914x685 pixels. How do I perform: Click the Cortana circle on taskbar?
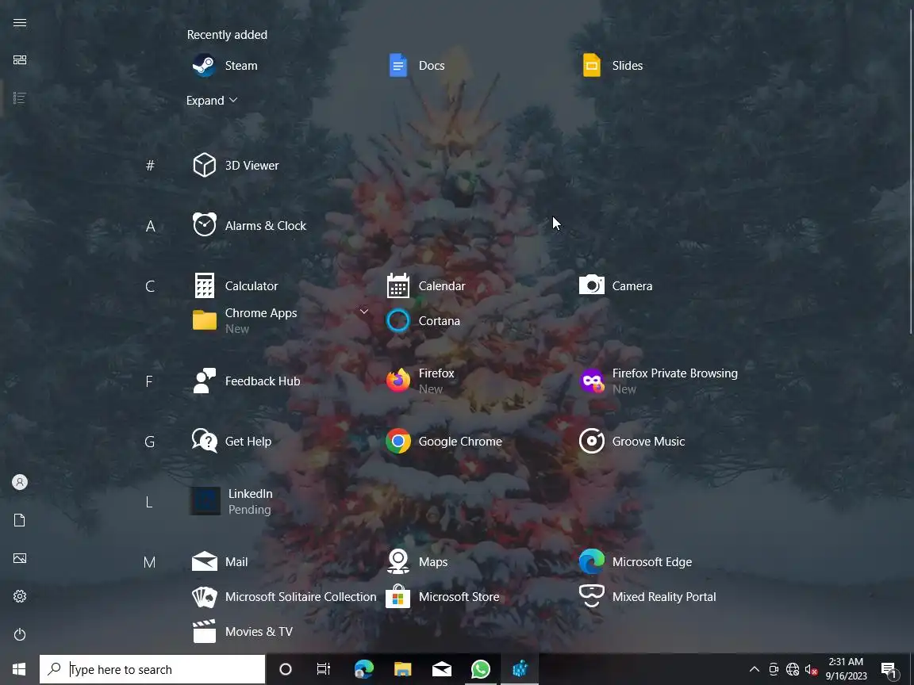coord(285,669)
